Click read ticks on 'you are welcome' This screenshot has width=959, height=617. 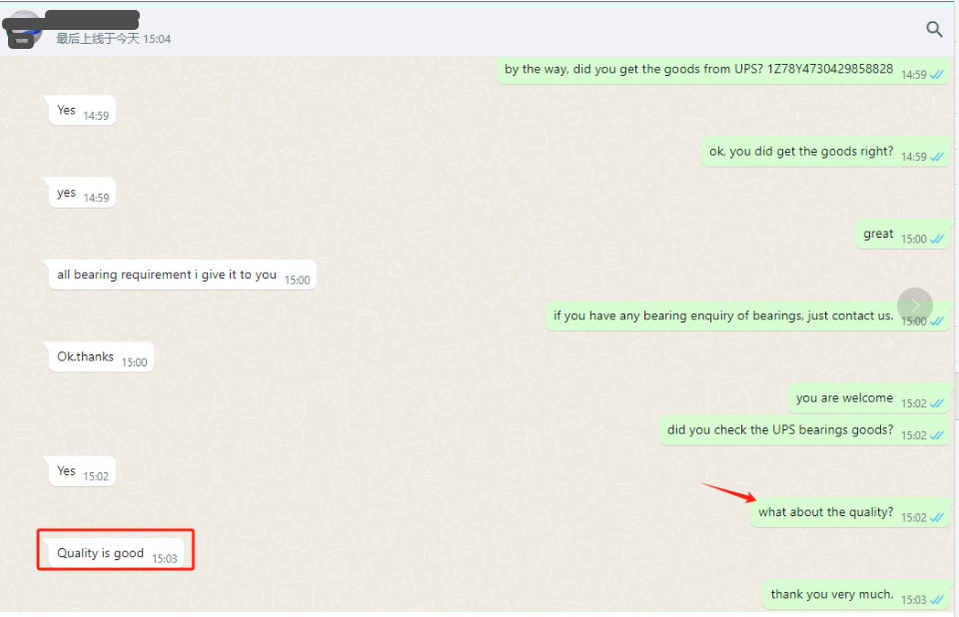pos(936,403)
